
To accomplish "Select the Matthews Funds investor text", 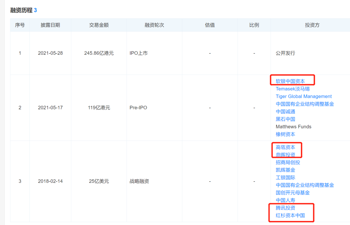I will [x=293, y=127].
